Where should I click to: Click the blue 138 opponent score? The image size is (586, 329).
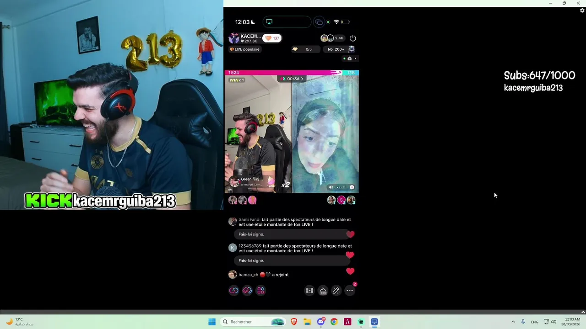(x=350, y=73)
